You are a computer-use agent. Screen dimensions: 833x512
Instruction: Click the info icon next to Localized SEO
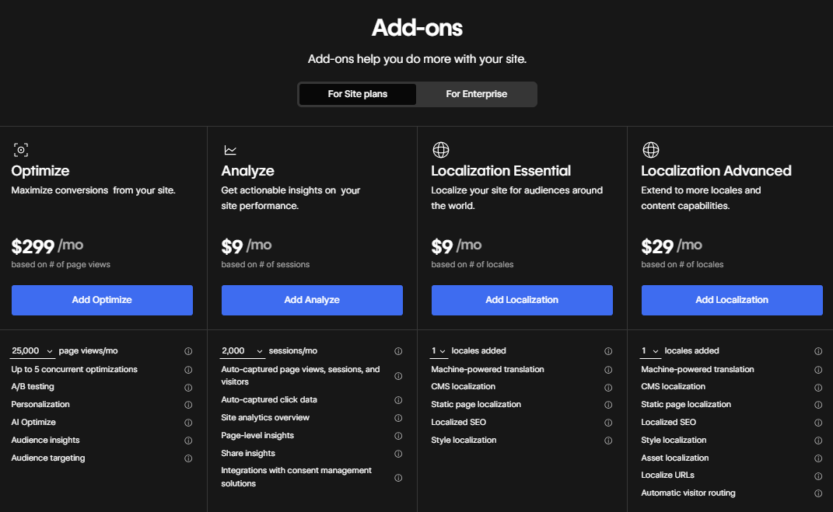point(608,422)
